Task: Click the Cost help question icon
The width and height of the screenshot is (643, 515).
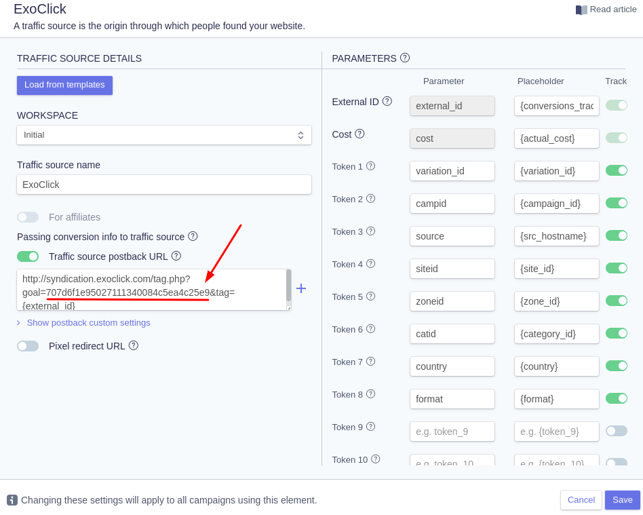Action: click(x=359, y=134)
